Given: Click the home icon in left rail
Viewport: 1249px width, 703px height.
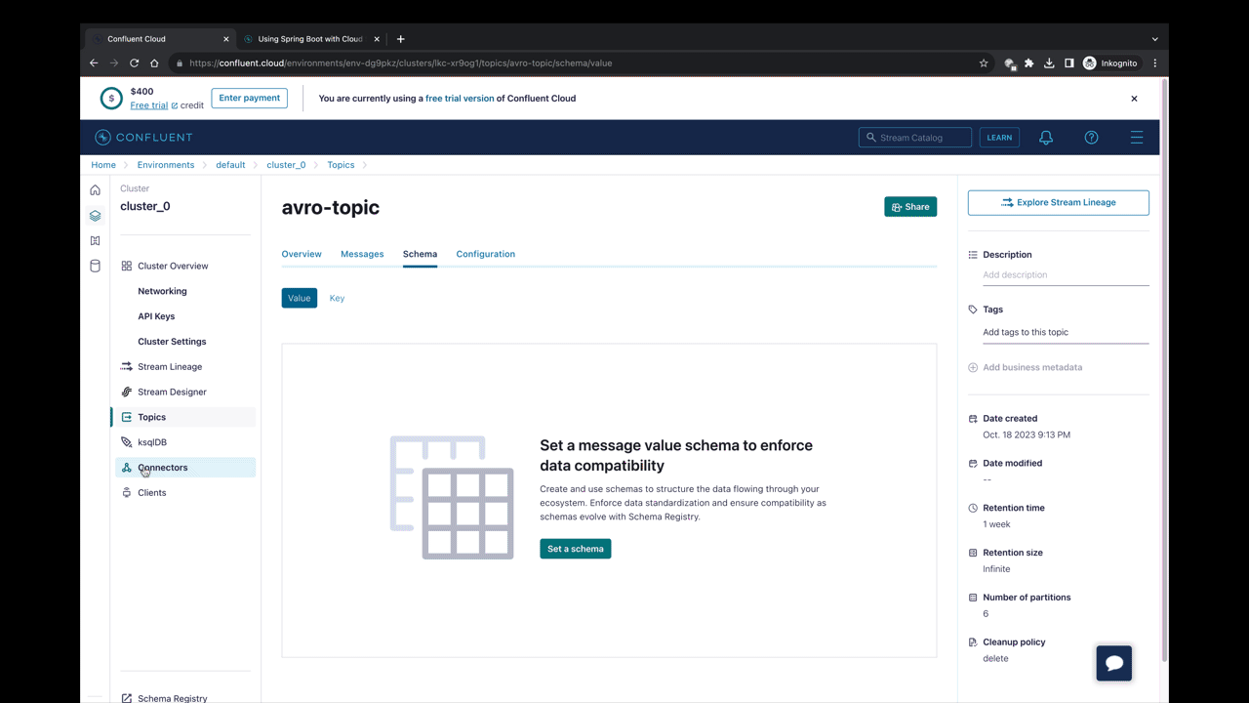Looking at the screenshot, I should [x=95, y=190].
